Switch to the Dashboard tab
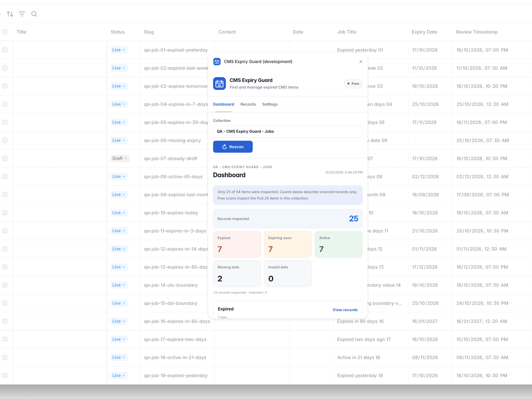The height and width of the screenshot is (399, 532). coord(223,104)
